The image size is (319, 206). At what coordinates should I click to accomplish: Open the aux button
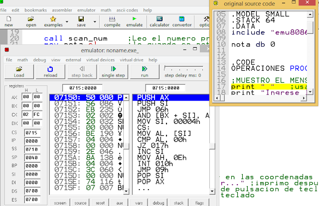(x=120, y=203)
